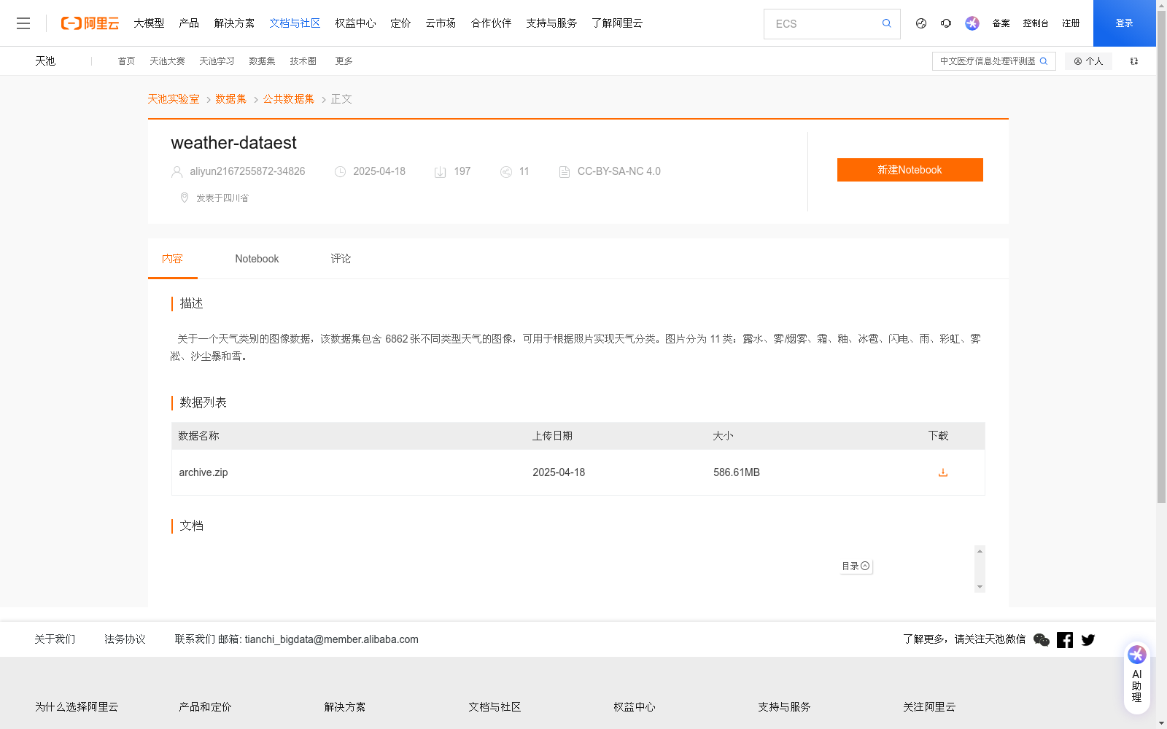Click the ECS search magnifier icon
The width and height of the screenshot is (1167, 729).
pyautogui.click(x=886, y=23)
